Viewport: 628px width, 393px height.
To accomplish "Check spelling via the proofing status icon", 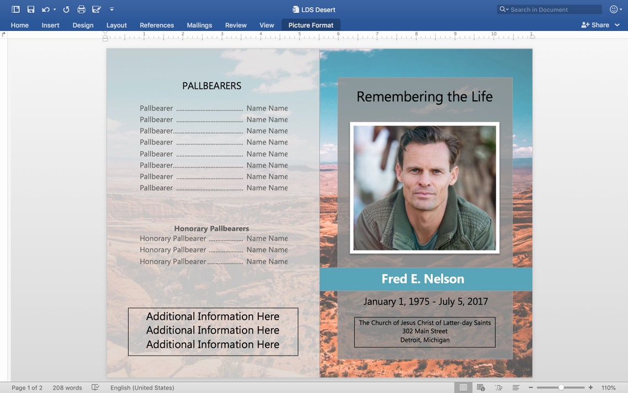I will pos(95,387).
